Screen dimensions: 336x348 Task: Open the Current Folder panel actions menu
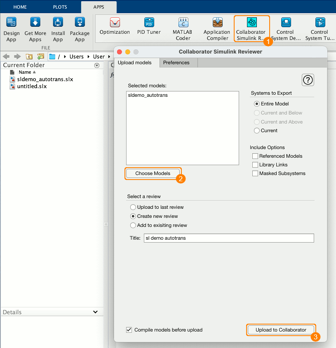(97, 65)
